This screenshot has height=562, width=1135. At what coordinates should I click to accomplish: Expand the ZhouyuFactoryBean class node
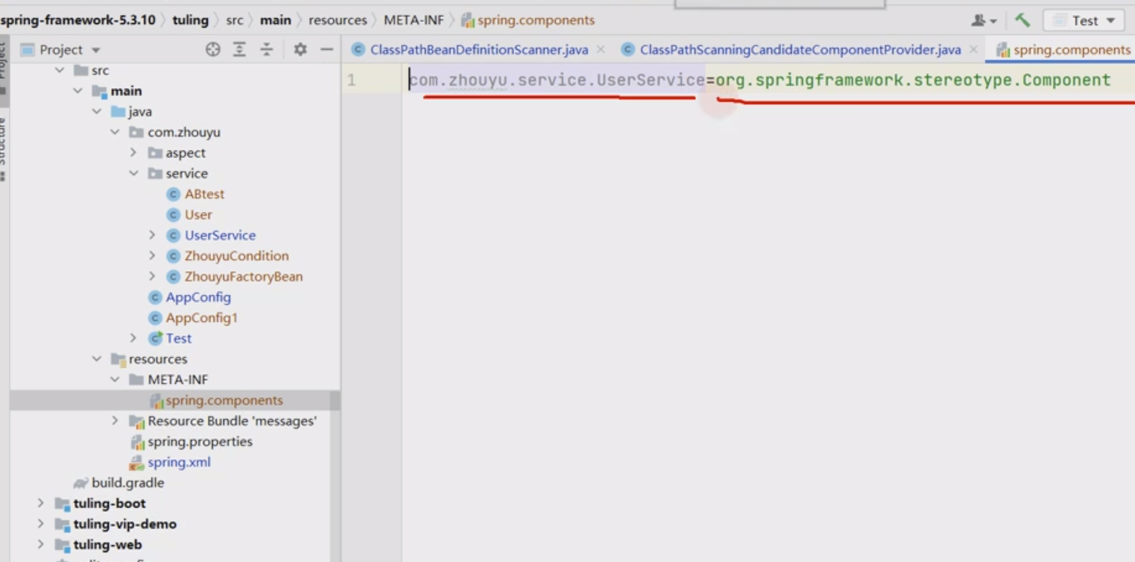152,276
